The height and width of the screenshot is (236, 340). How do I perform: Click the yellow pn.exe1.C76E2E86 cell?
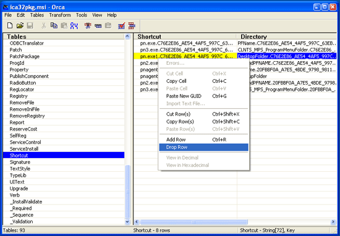(185, 56)
